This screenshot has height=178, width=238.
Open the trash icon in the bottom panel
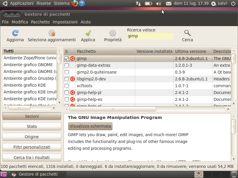click(x=234, y=174)
